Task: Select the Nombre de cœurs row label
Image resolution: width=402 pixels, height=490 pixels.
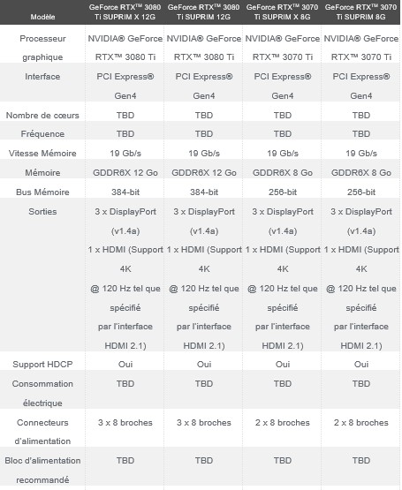Action: coord(42,116)
